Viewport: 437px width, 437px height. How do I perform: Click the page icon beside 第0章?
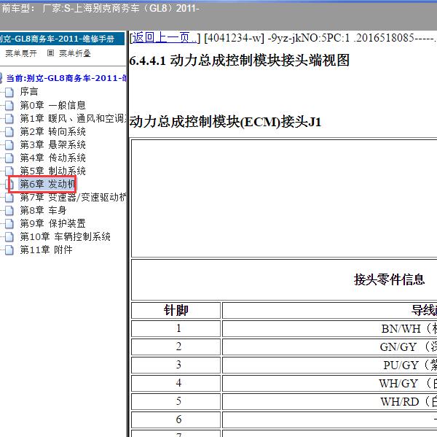pos(9,105)
